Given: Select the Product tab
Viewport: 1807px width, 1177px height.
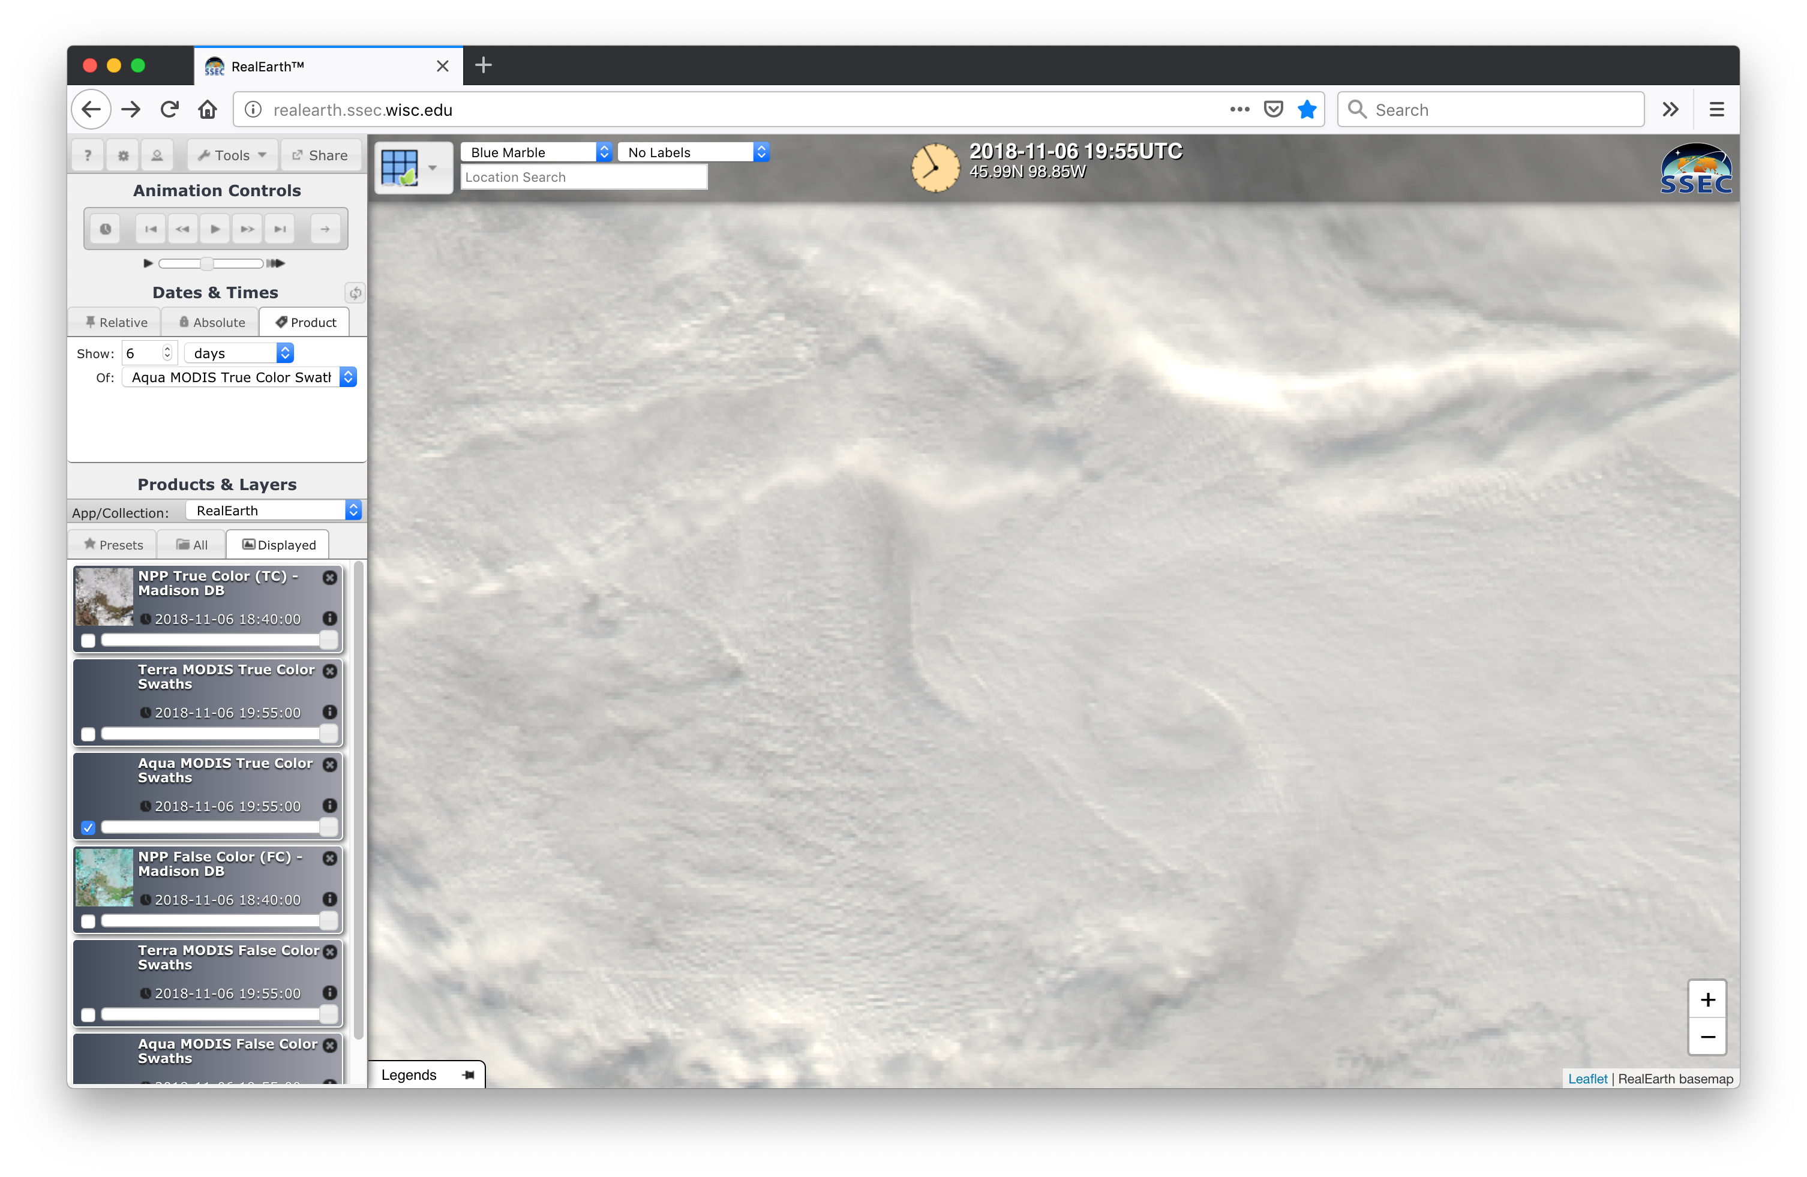Looking at the screenshot, I should pyautogui.click(x=305, y=323).
